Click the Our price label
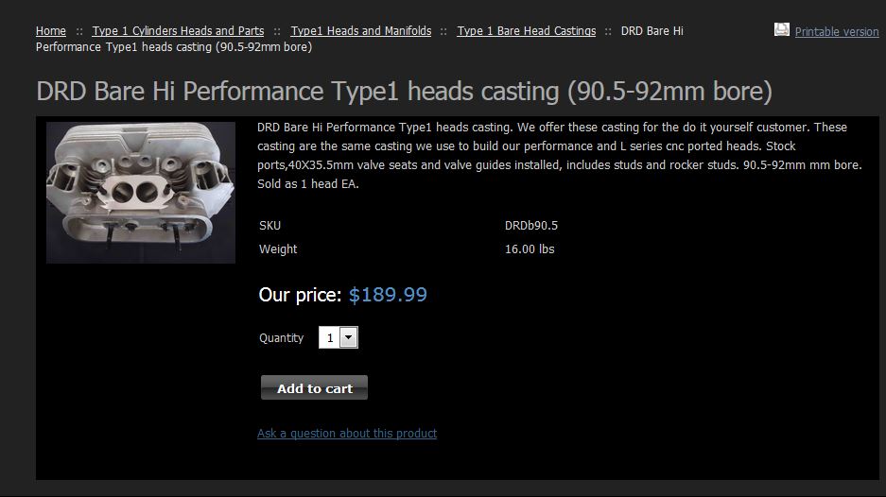886x497 pixels. coord(299,295)
